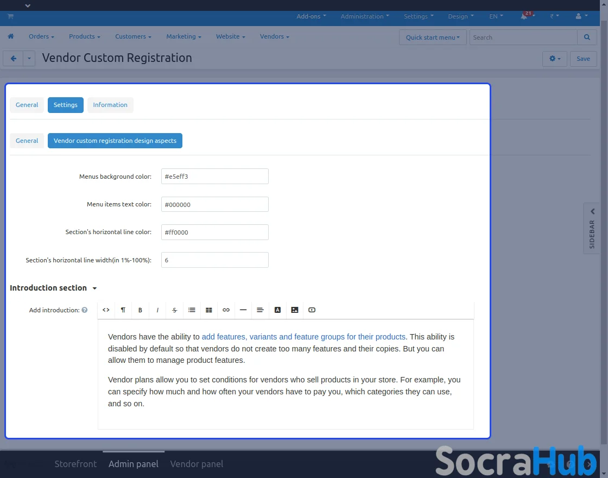Insert a video in editor

(x=312, y=310)
